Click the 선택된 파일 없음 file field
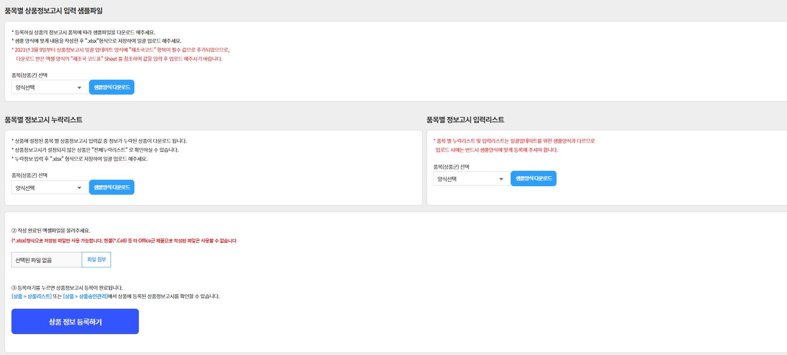This screenshot has width=787, height=355. (46, 260)
